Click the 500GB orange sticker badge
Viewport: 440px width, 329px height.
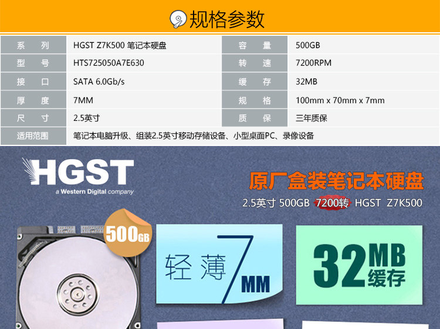pyautogui.click(x=128, y=233)
